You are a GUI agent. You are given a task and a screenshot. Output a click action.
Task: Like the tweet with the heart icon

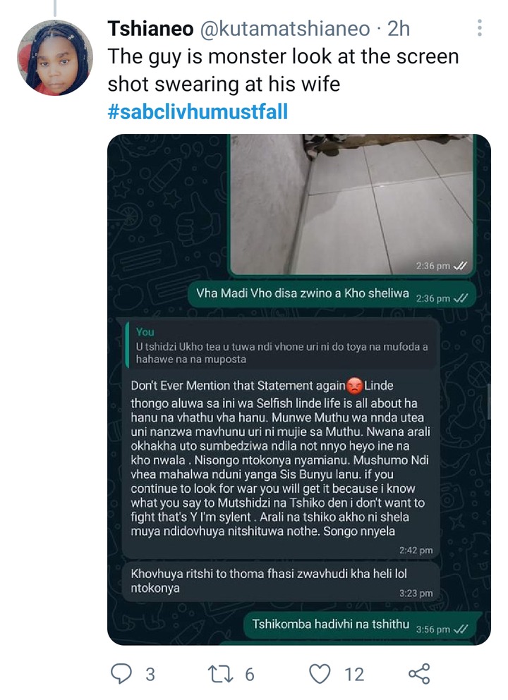[320, 674]
